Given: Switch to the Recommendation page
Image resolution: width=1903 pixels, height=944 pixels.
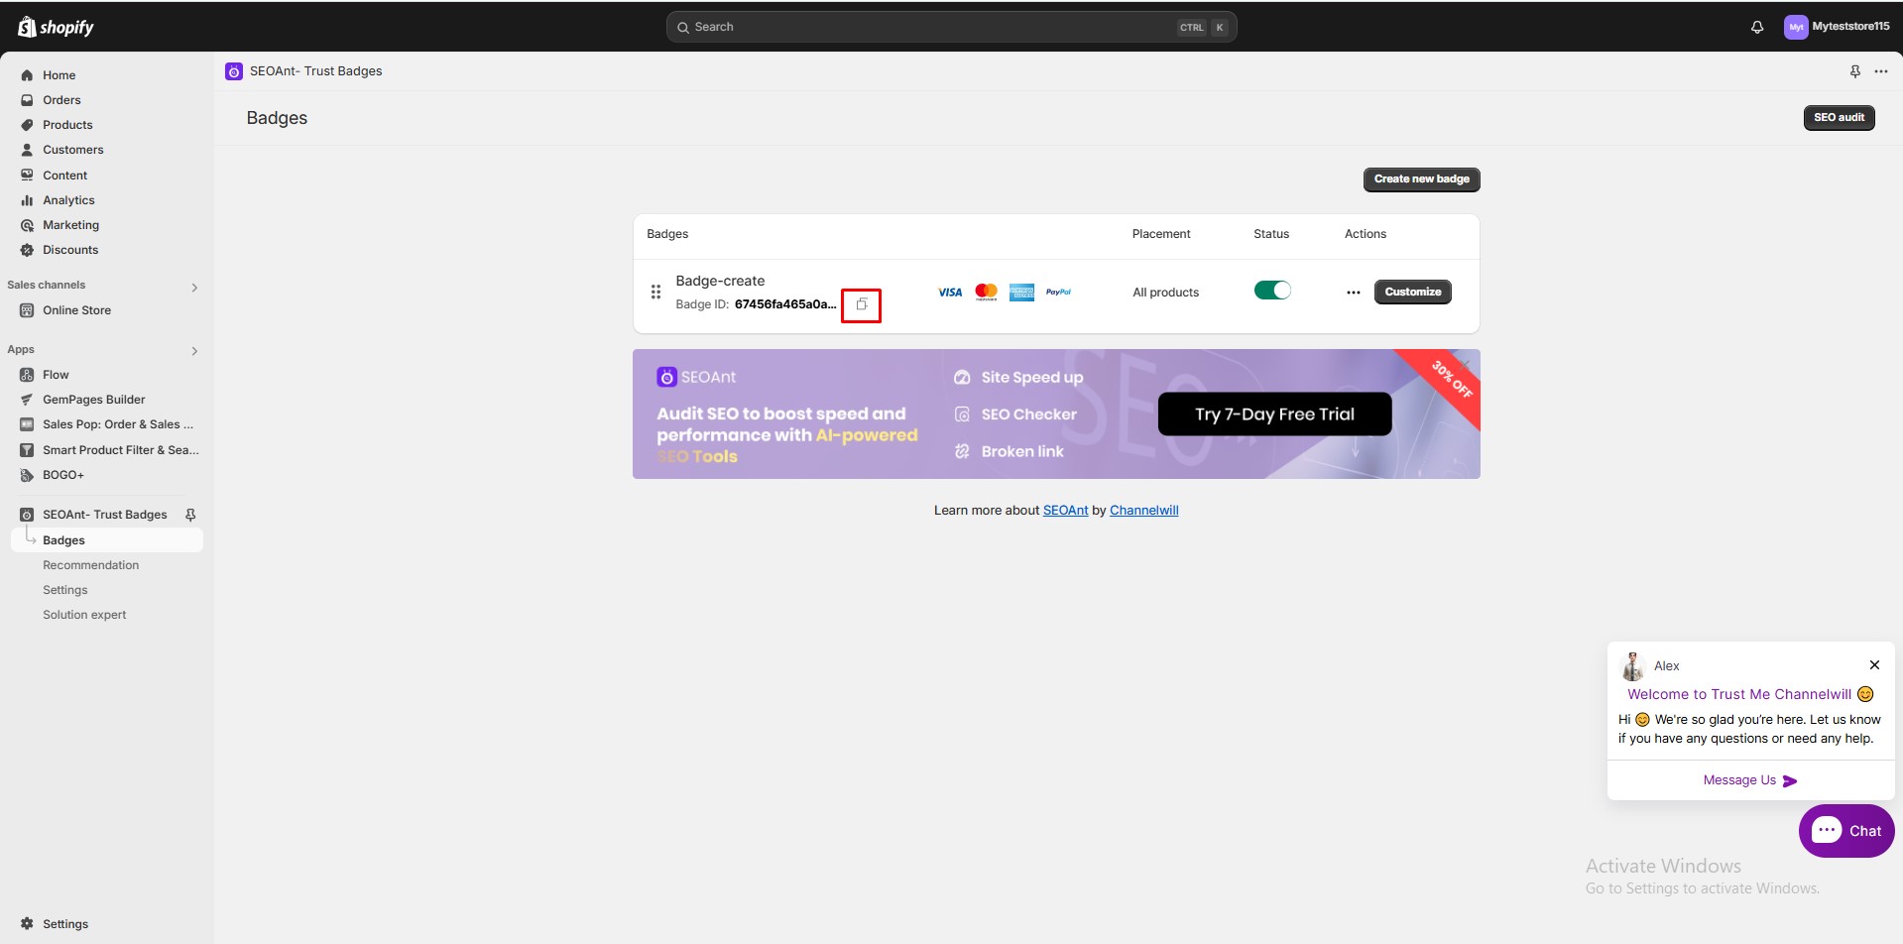Looking at the screenshot, I should pos(90,564).
